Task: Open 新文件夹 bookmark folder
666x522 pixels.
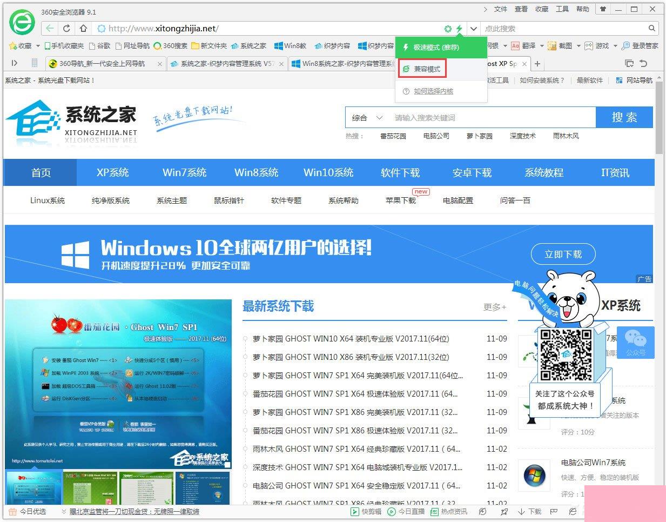Action: click(x=210, y=46)
